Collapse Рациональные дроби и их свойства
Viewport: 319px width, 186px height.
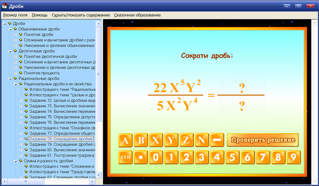pyautogui.click(x=15, y=84)
